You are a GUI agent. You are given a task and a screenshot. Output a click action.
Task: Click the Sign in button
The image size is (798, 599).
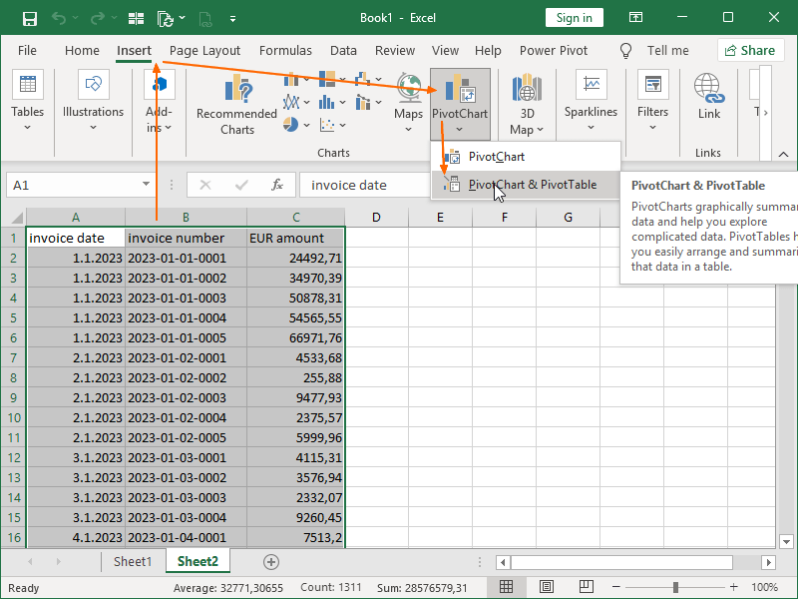pyautogui.click(x=574, y=17)
